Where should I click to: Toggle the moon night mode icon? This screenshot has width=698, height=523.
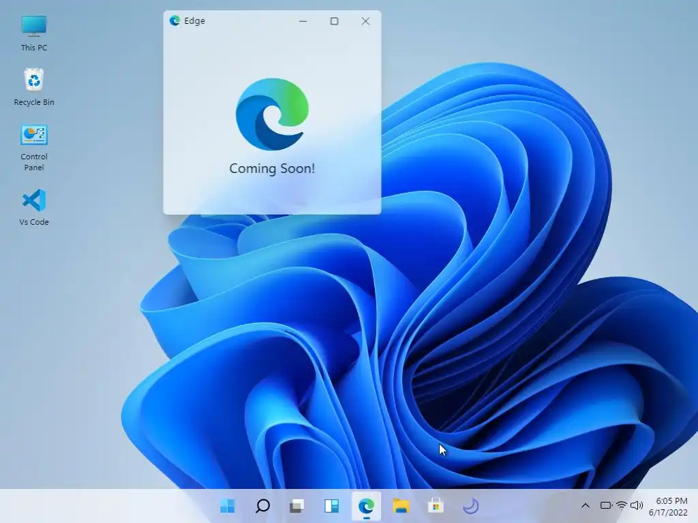[470, 506]
